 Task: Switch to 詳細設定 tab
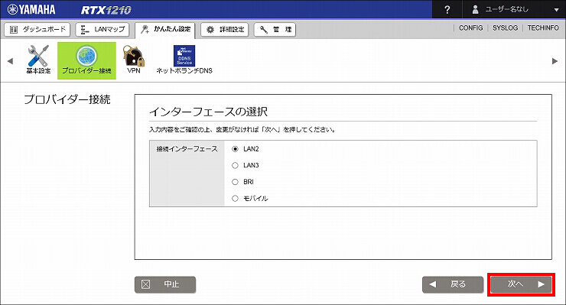click(225, 30)
